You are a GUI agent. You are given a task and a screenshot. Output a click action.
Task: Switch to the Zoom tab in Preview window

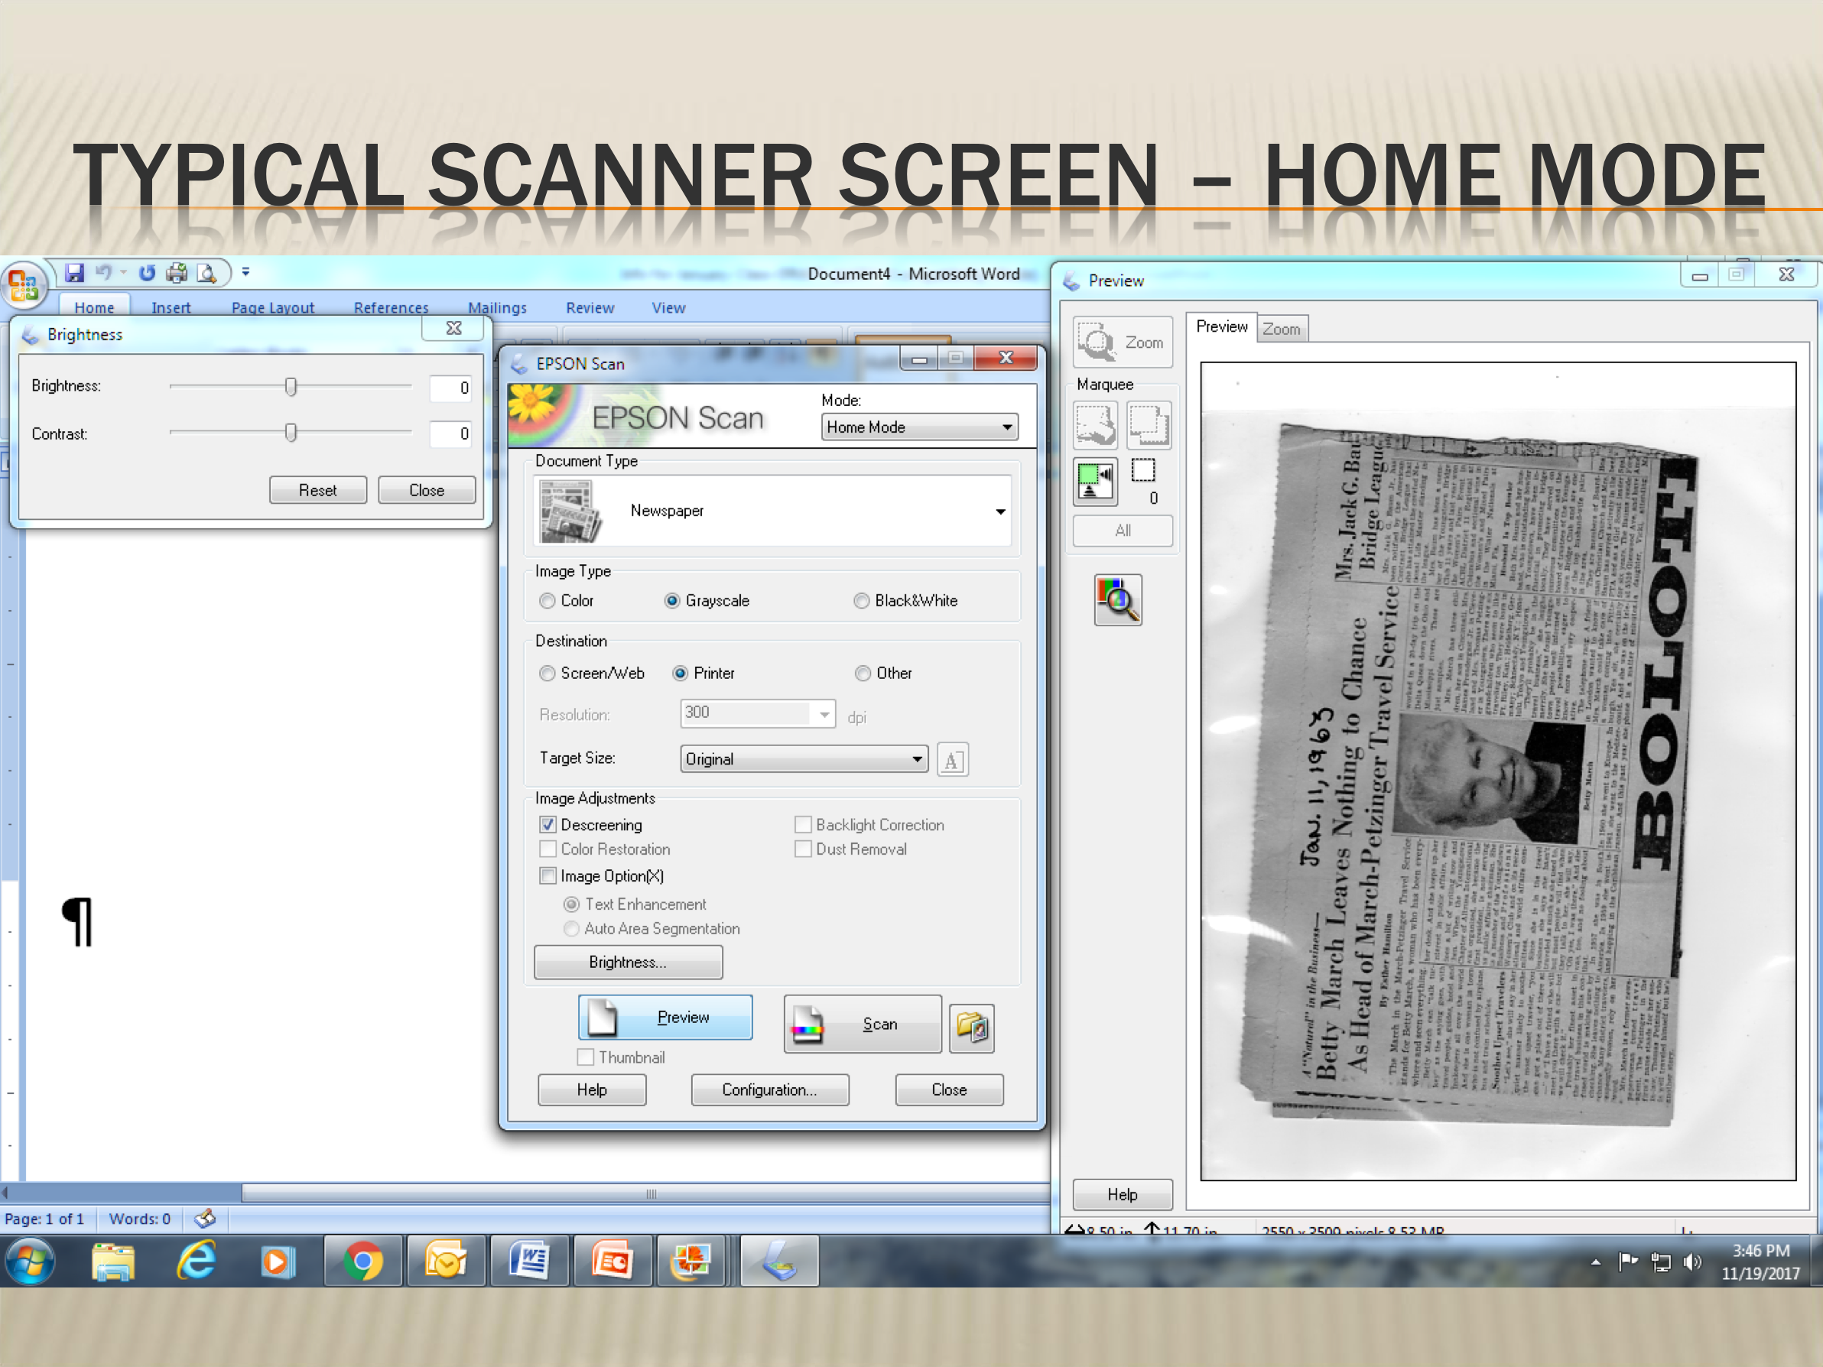[1282, 329]
